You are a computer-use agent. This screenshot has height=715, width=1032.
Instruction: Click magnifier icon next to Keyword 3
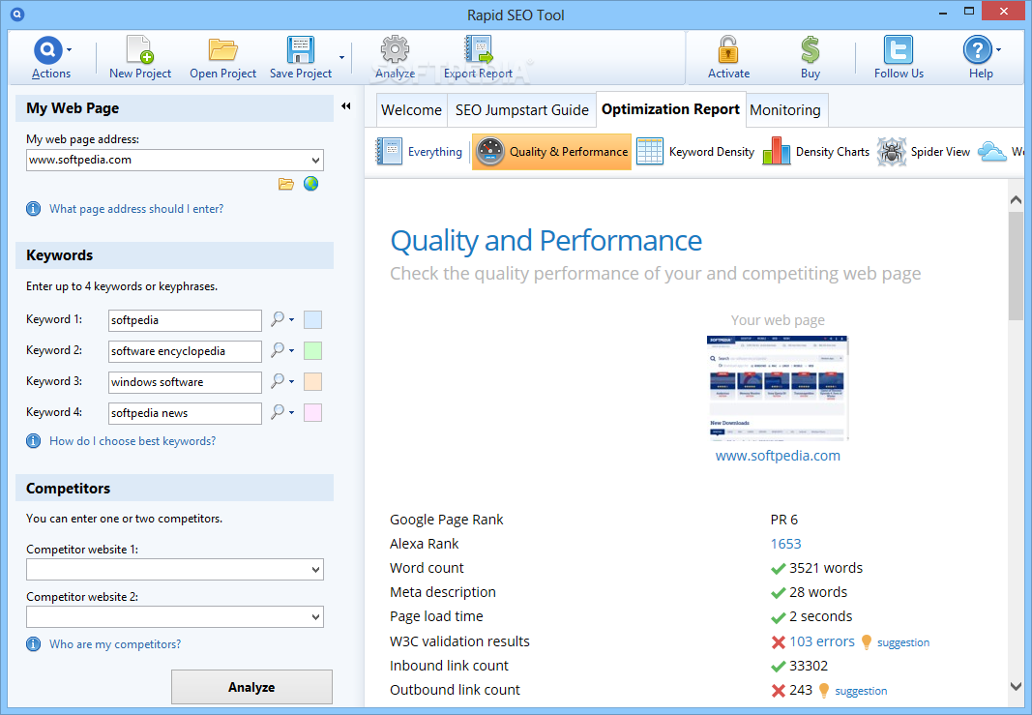click(278, 381)
